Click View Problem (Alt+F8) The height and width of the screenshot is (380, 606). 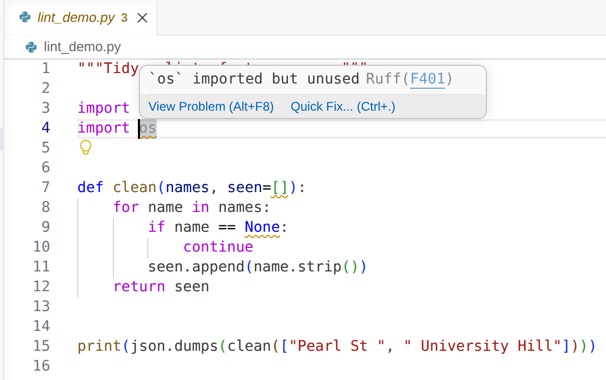211,106
